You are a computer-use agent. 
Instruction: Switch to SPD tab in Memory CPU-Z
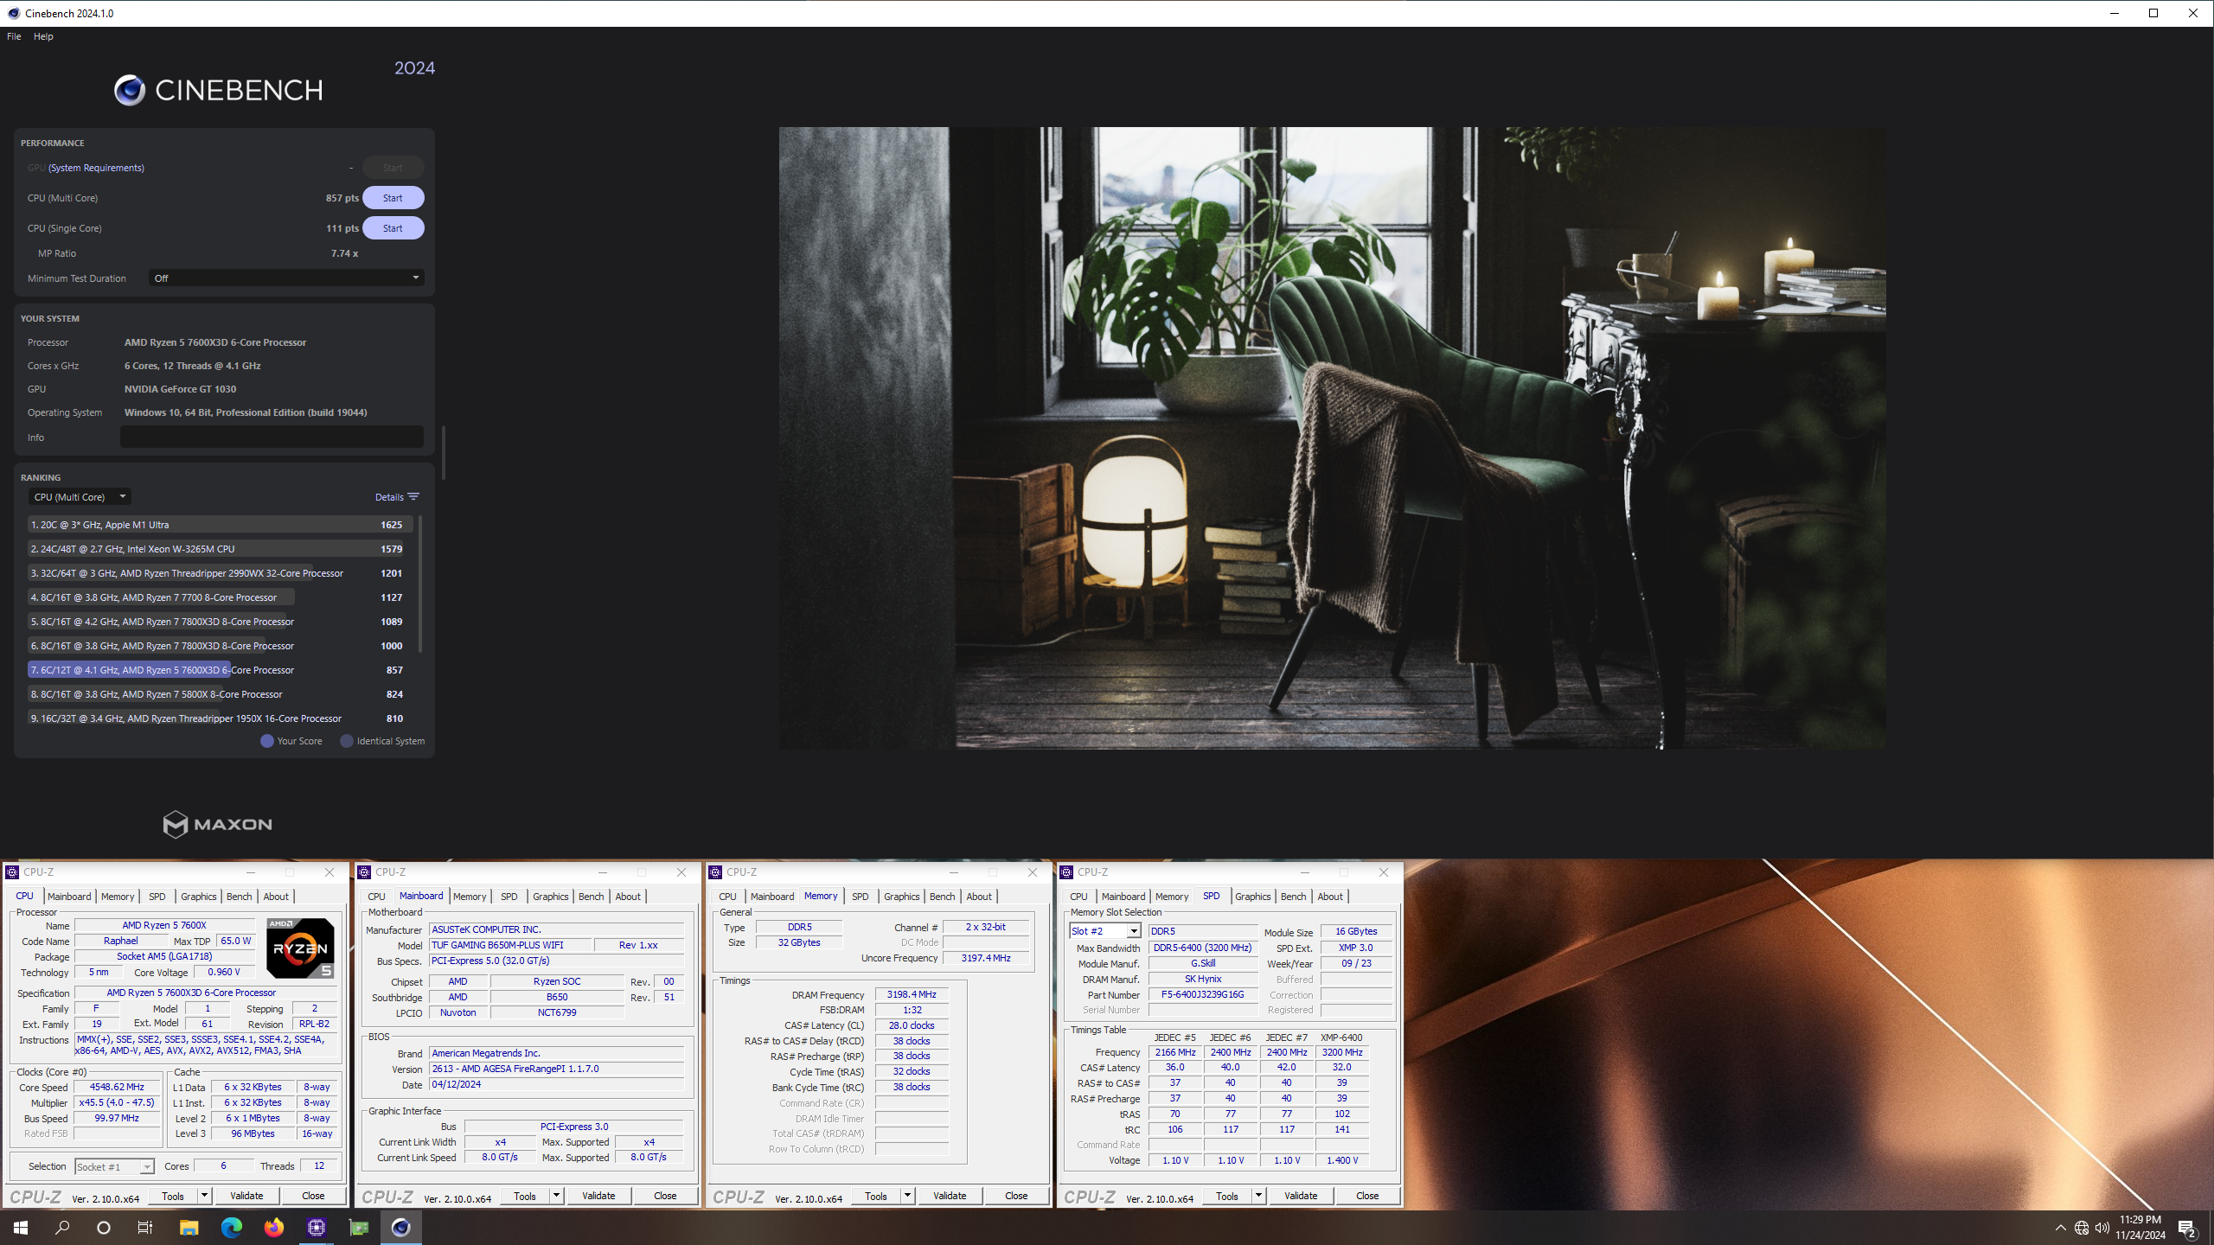(x=860, y=897)
